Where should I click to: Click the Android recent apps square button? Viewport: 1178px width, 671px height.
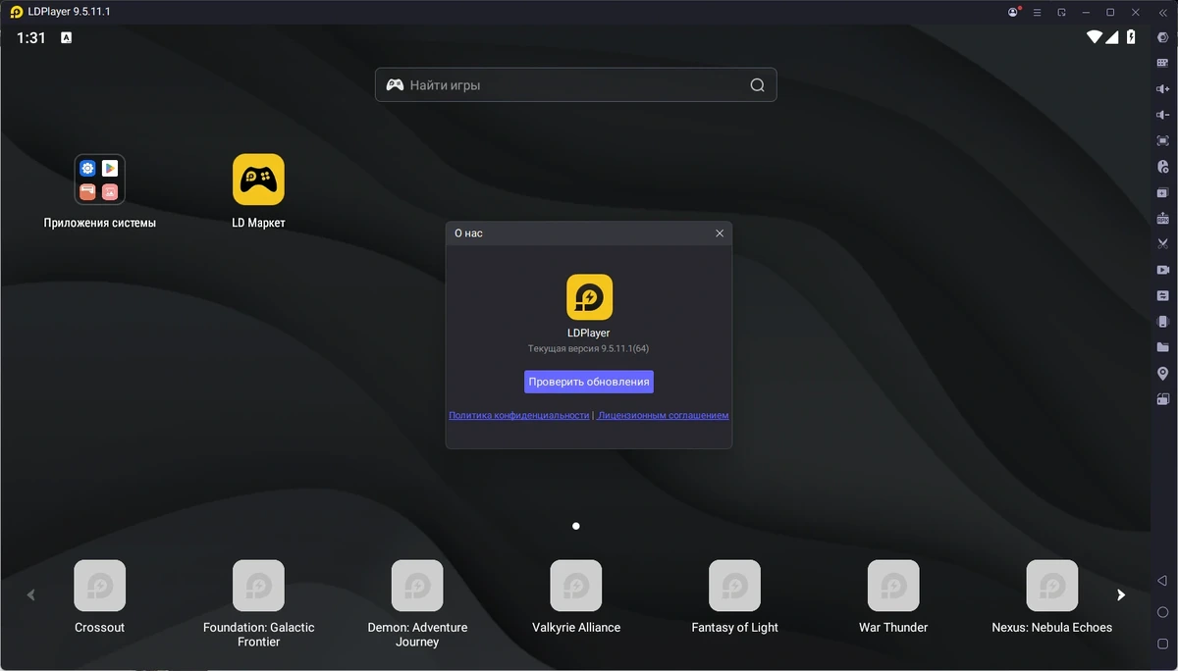coord(1163,643)
